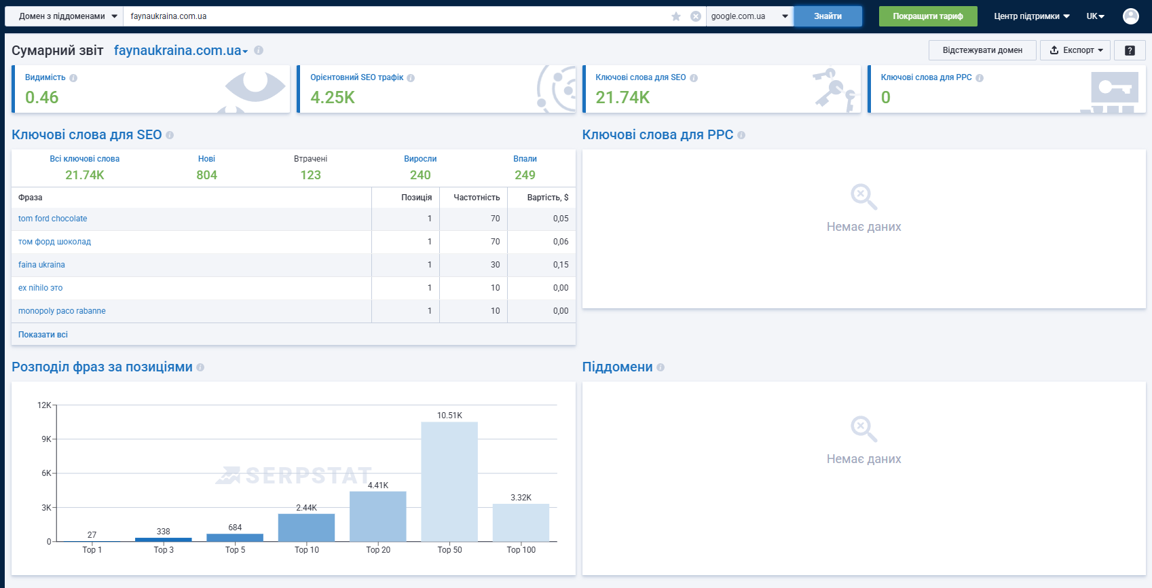Click the Top 10 bar in chart
This screenshot has height=588, width=1152.
(306, 528)
